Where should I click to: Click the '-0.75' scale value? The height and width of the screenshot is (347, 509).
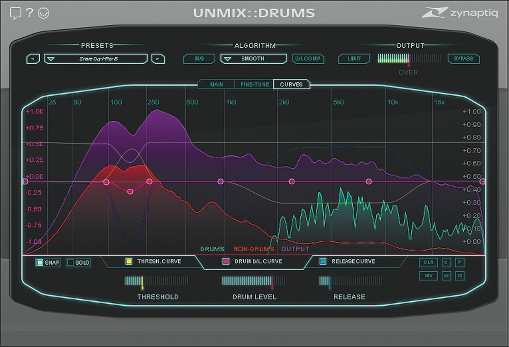point(34,225)
